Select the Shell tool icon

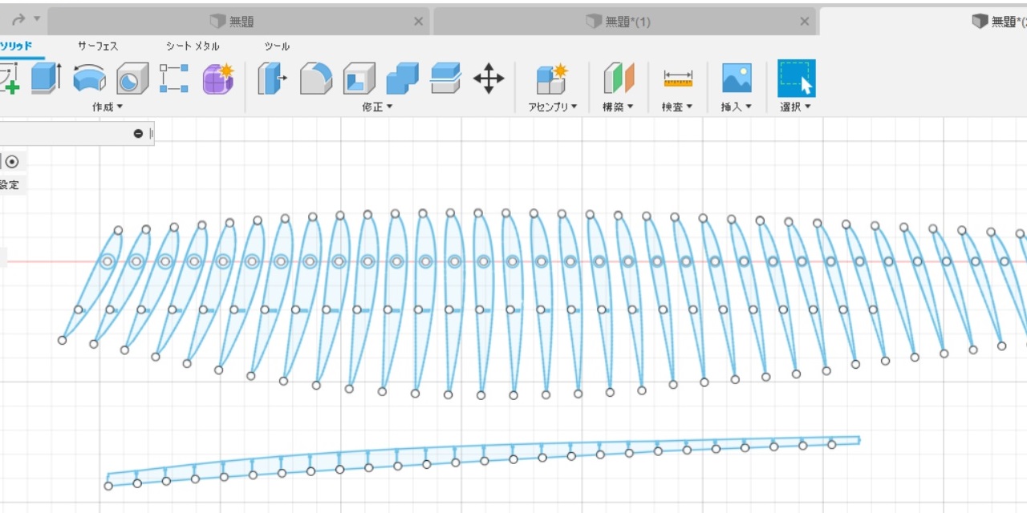[359, 79]
